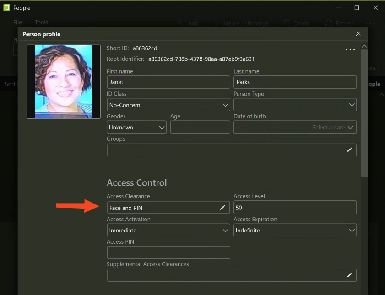Click the Access PIN input field

(168, 252)
